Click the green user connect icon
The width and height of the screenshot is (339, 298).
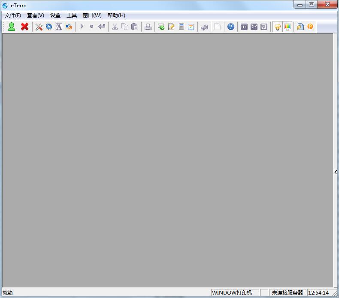12,27
